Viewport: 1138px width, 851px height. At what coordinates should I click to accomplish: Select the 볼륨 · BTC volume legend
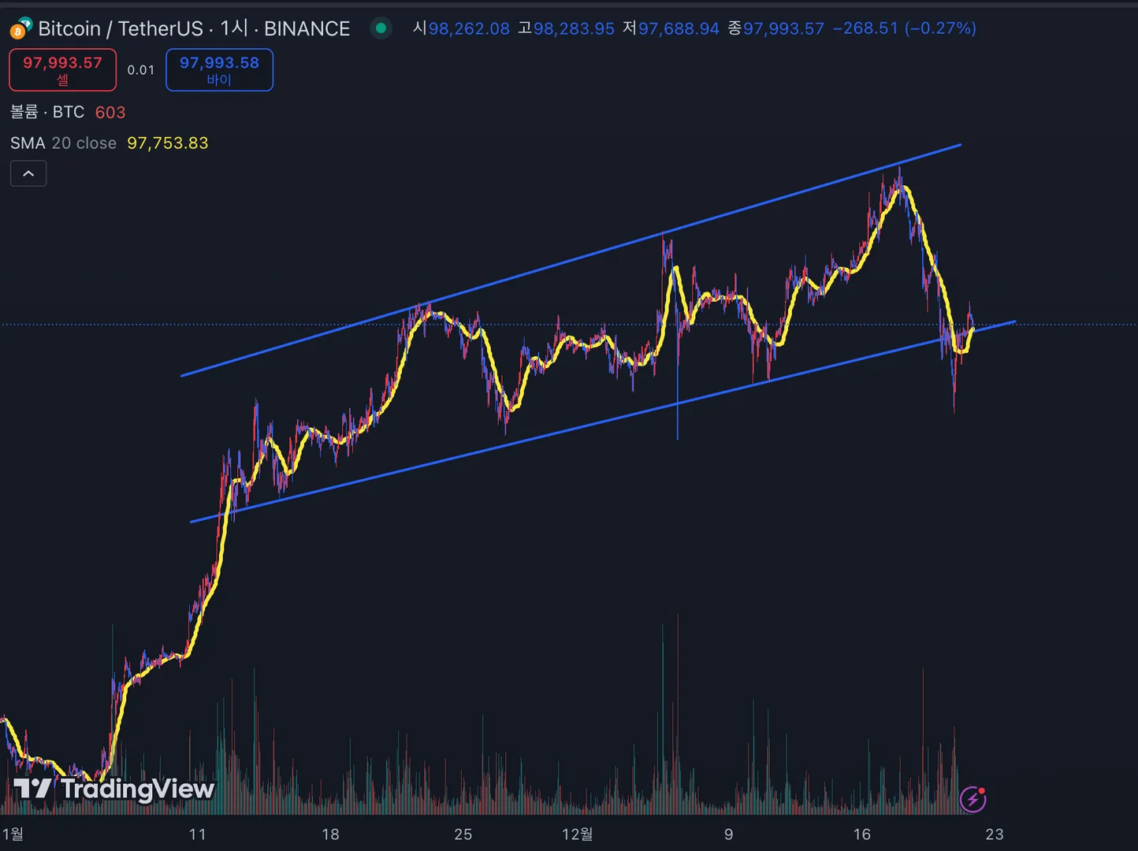click(x=47, y=112)
